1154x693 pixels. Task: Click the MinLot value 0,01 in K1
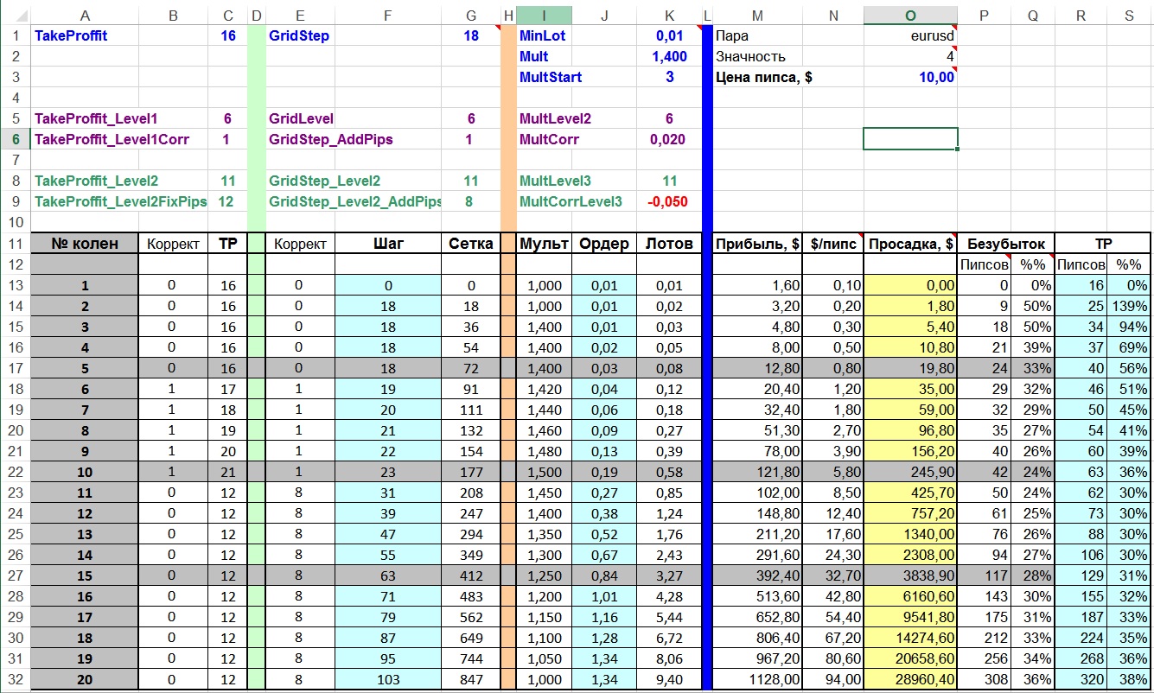[x=669, y=36]
